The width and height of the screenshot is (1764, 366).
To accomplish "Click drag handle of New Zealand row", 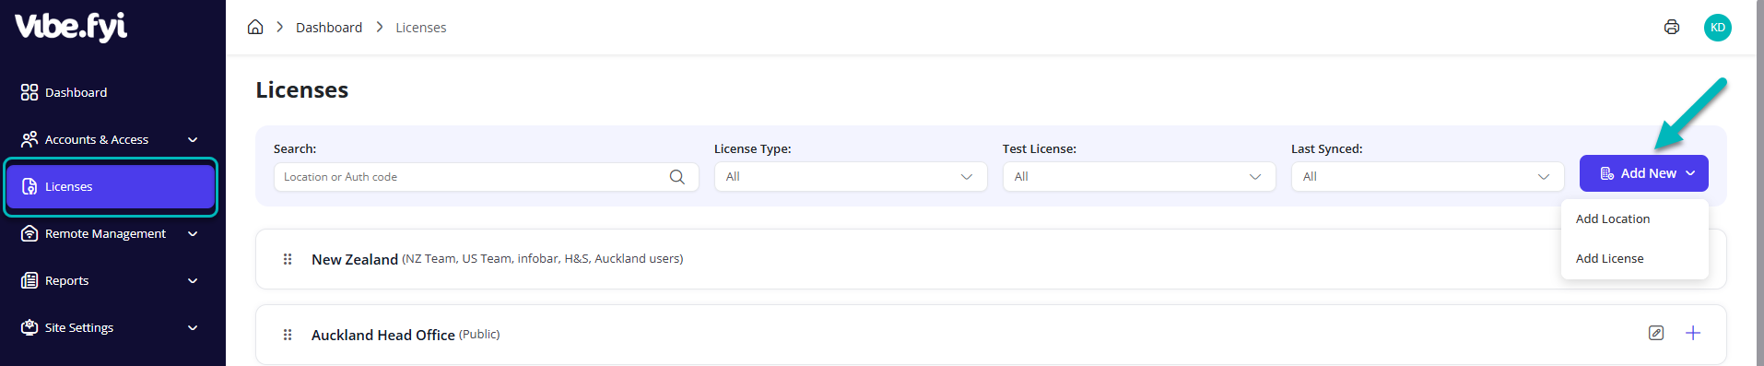I will [x=288, y=259].
